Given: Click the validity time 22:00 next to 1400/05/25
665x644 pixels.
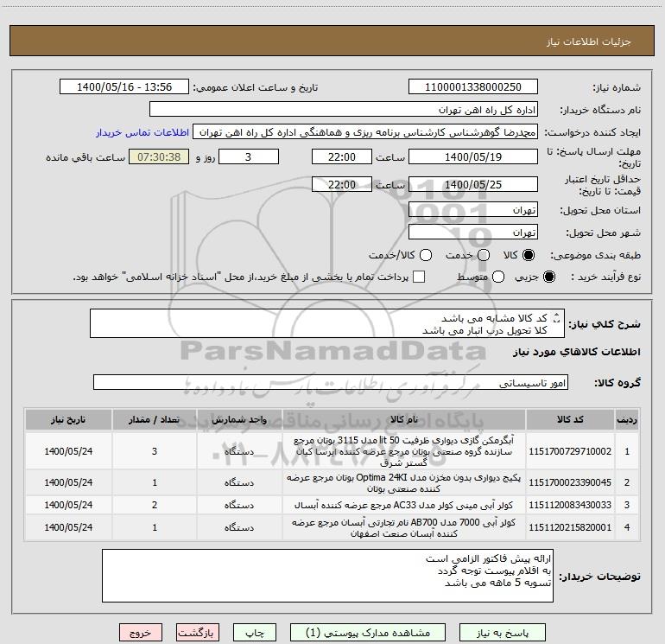Looking at the screenshot, I should point(342,184).
